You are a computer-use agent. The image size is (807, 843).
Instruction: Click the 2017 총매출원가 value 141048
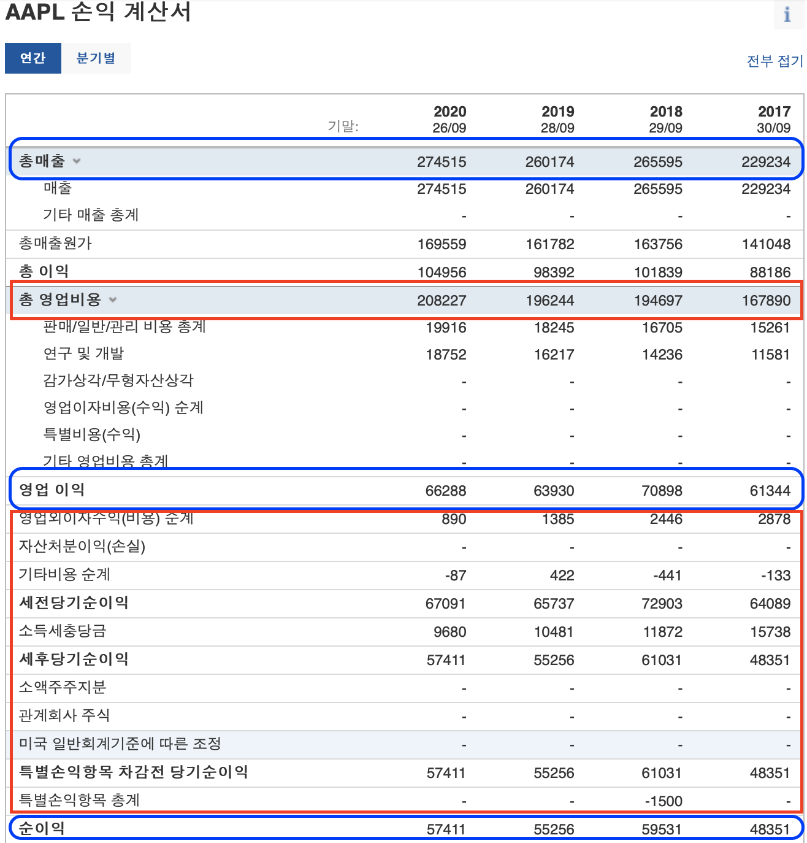click(x=766, y=244)
